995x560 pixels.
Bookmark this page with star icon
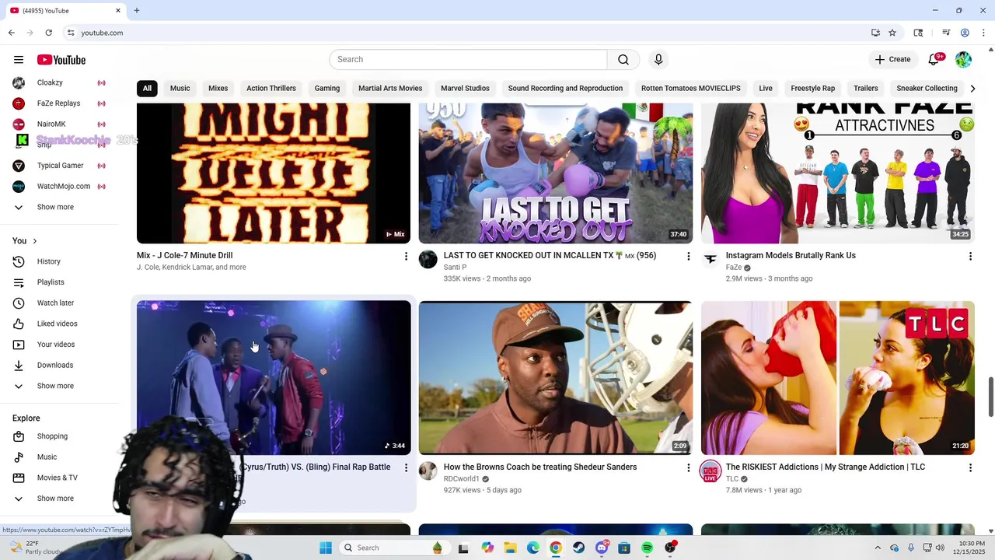click(x=892, y=33)
